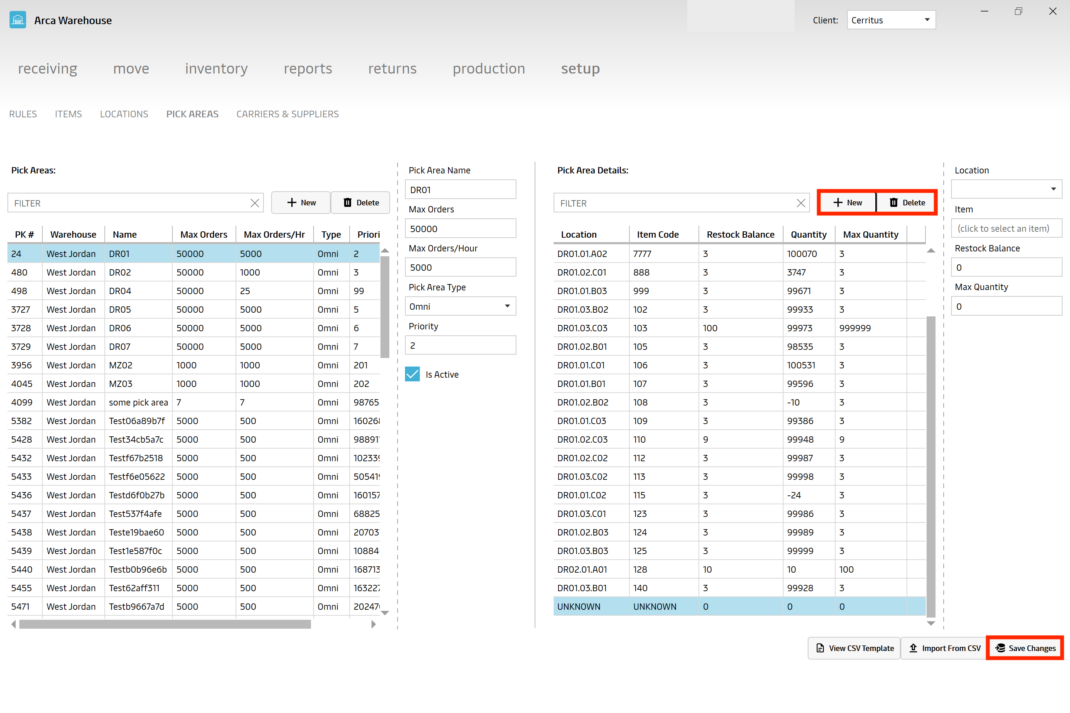Select the UNKNOWN detail row
Image resolution: width=1070 pixels, height=713 pixels.
[739, 606]
